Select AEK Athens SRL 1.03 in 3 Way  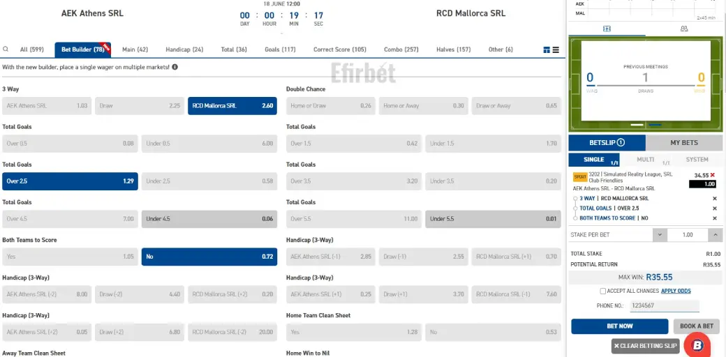(47, 106)
